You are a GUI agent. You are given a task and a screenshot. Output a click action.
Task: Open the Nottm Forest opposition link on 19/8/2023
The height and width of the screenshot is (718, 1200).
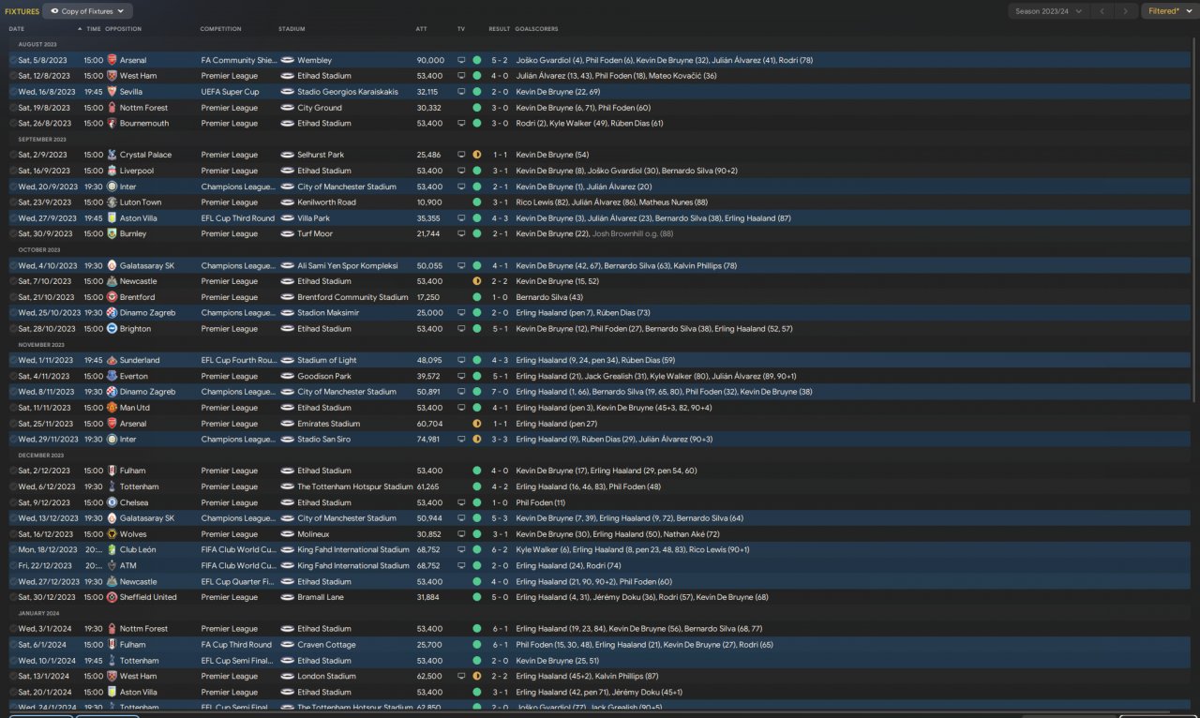coord(143,108)
